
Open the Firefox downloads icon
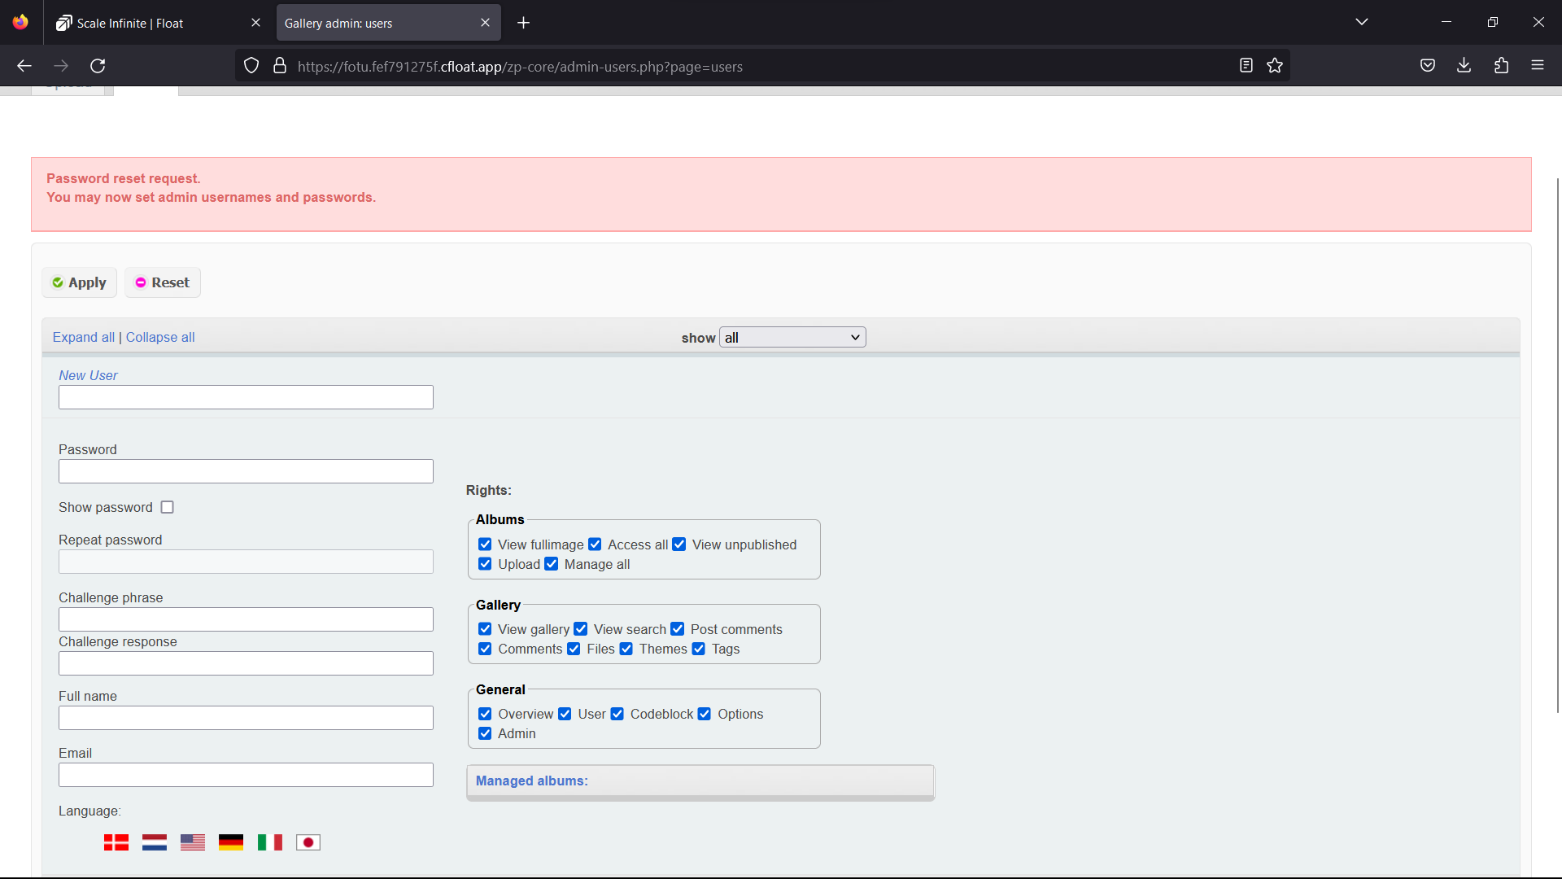click(1464, 66)
